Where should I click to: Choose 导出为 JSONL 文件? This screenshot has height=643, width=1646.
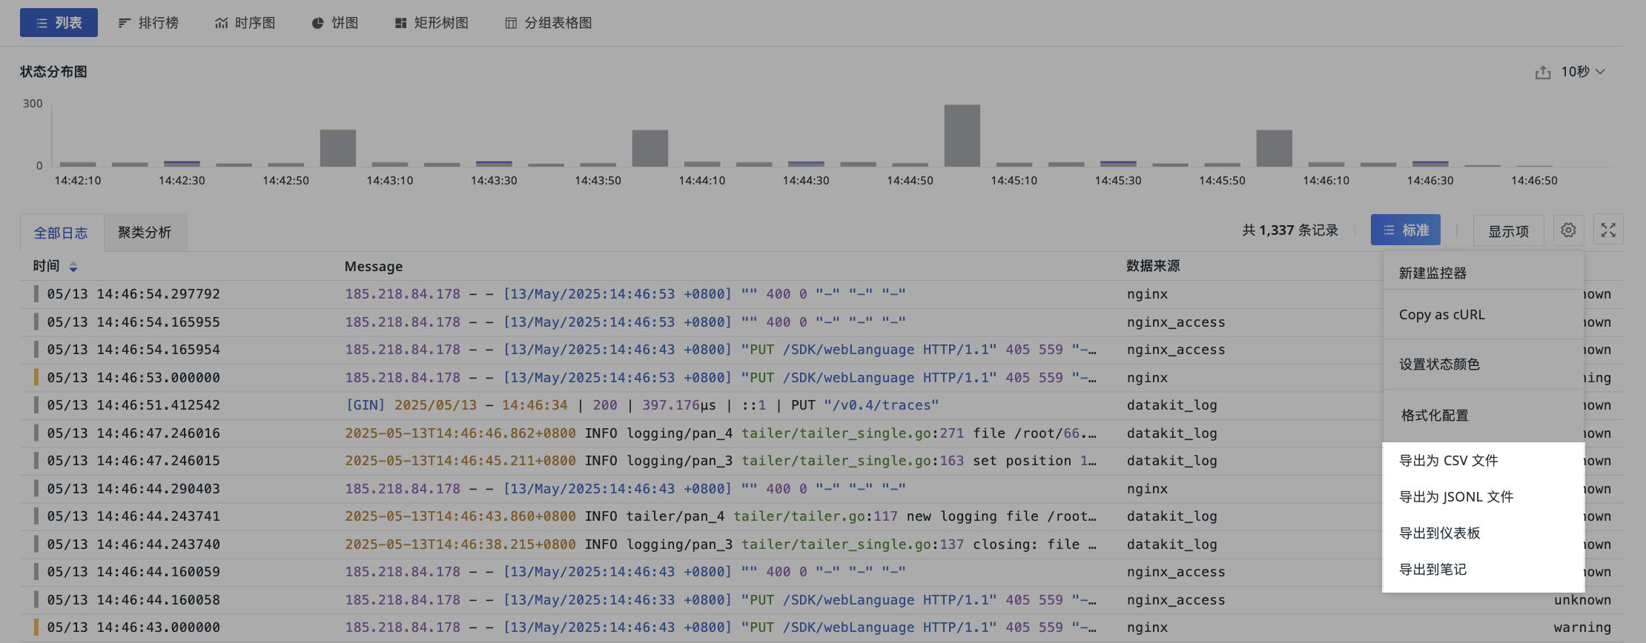1483,497
